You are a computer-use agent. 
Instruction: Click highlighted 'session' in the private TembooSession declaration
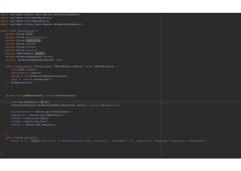(40, 53)
